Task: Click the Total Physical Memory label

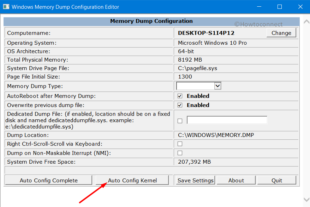Action: (x=37, y=60)
